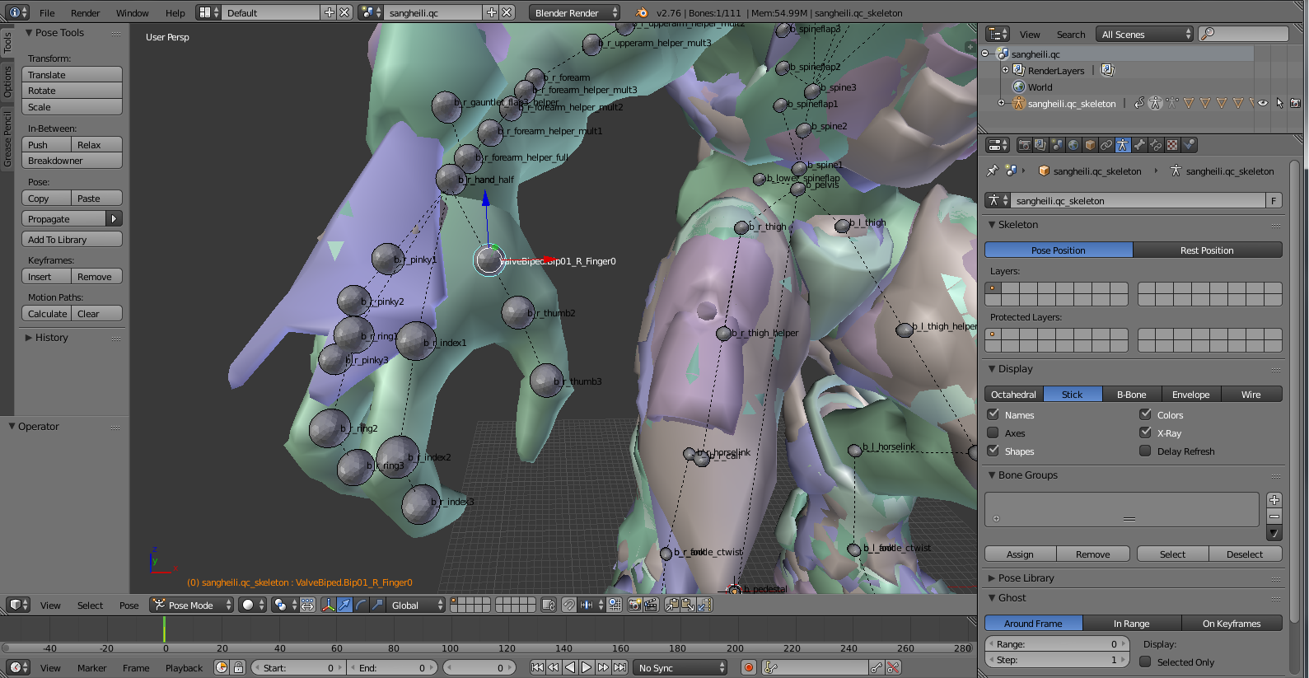Click paste pose from buffer icon in header
This screenshot has width=1309, height=678.
689,605
